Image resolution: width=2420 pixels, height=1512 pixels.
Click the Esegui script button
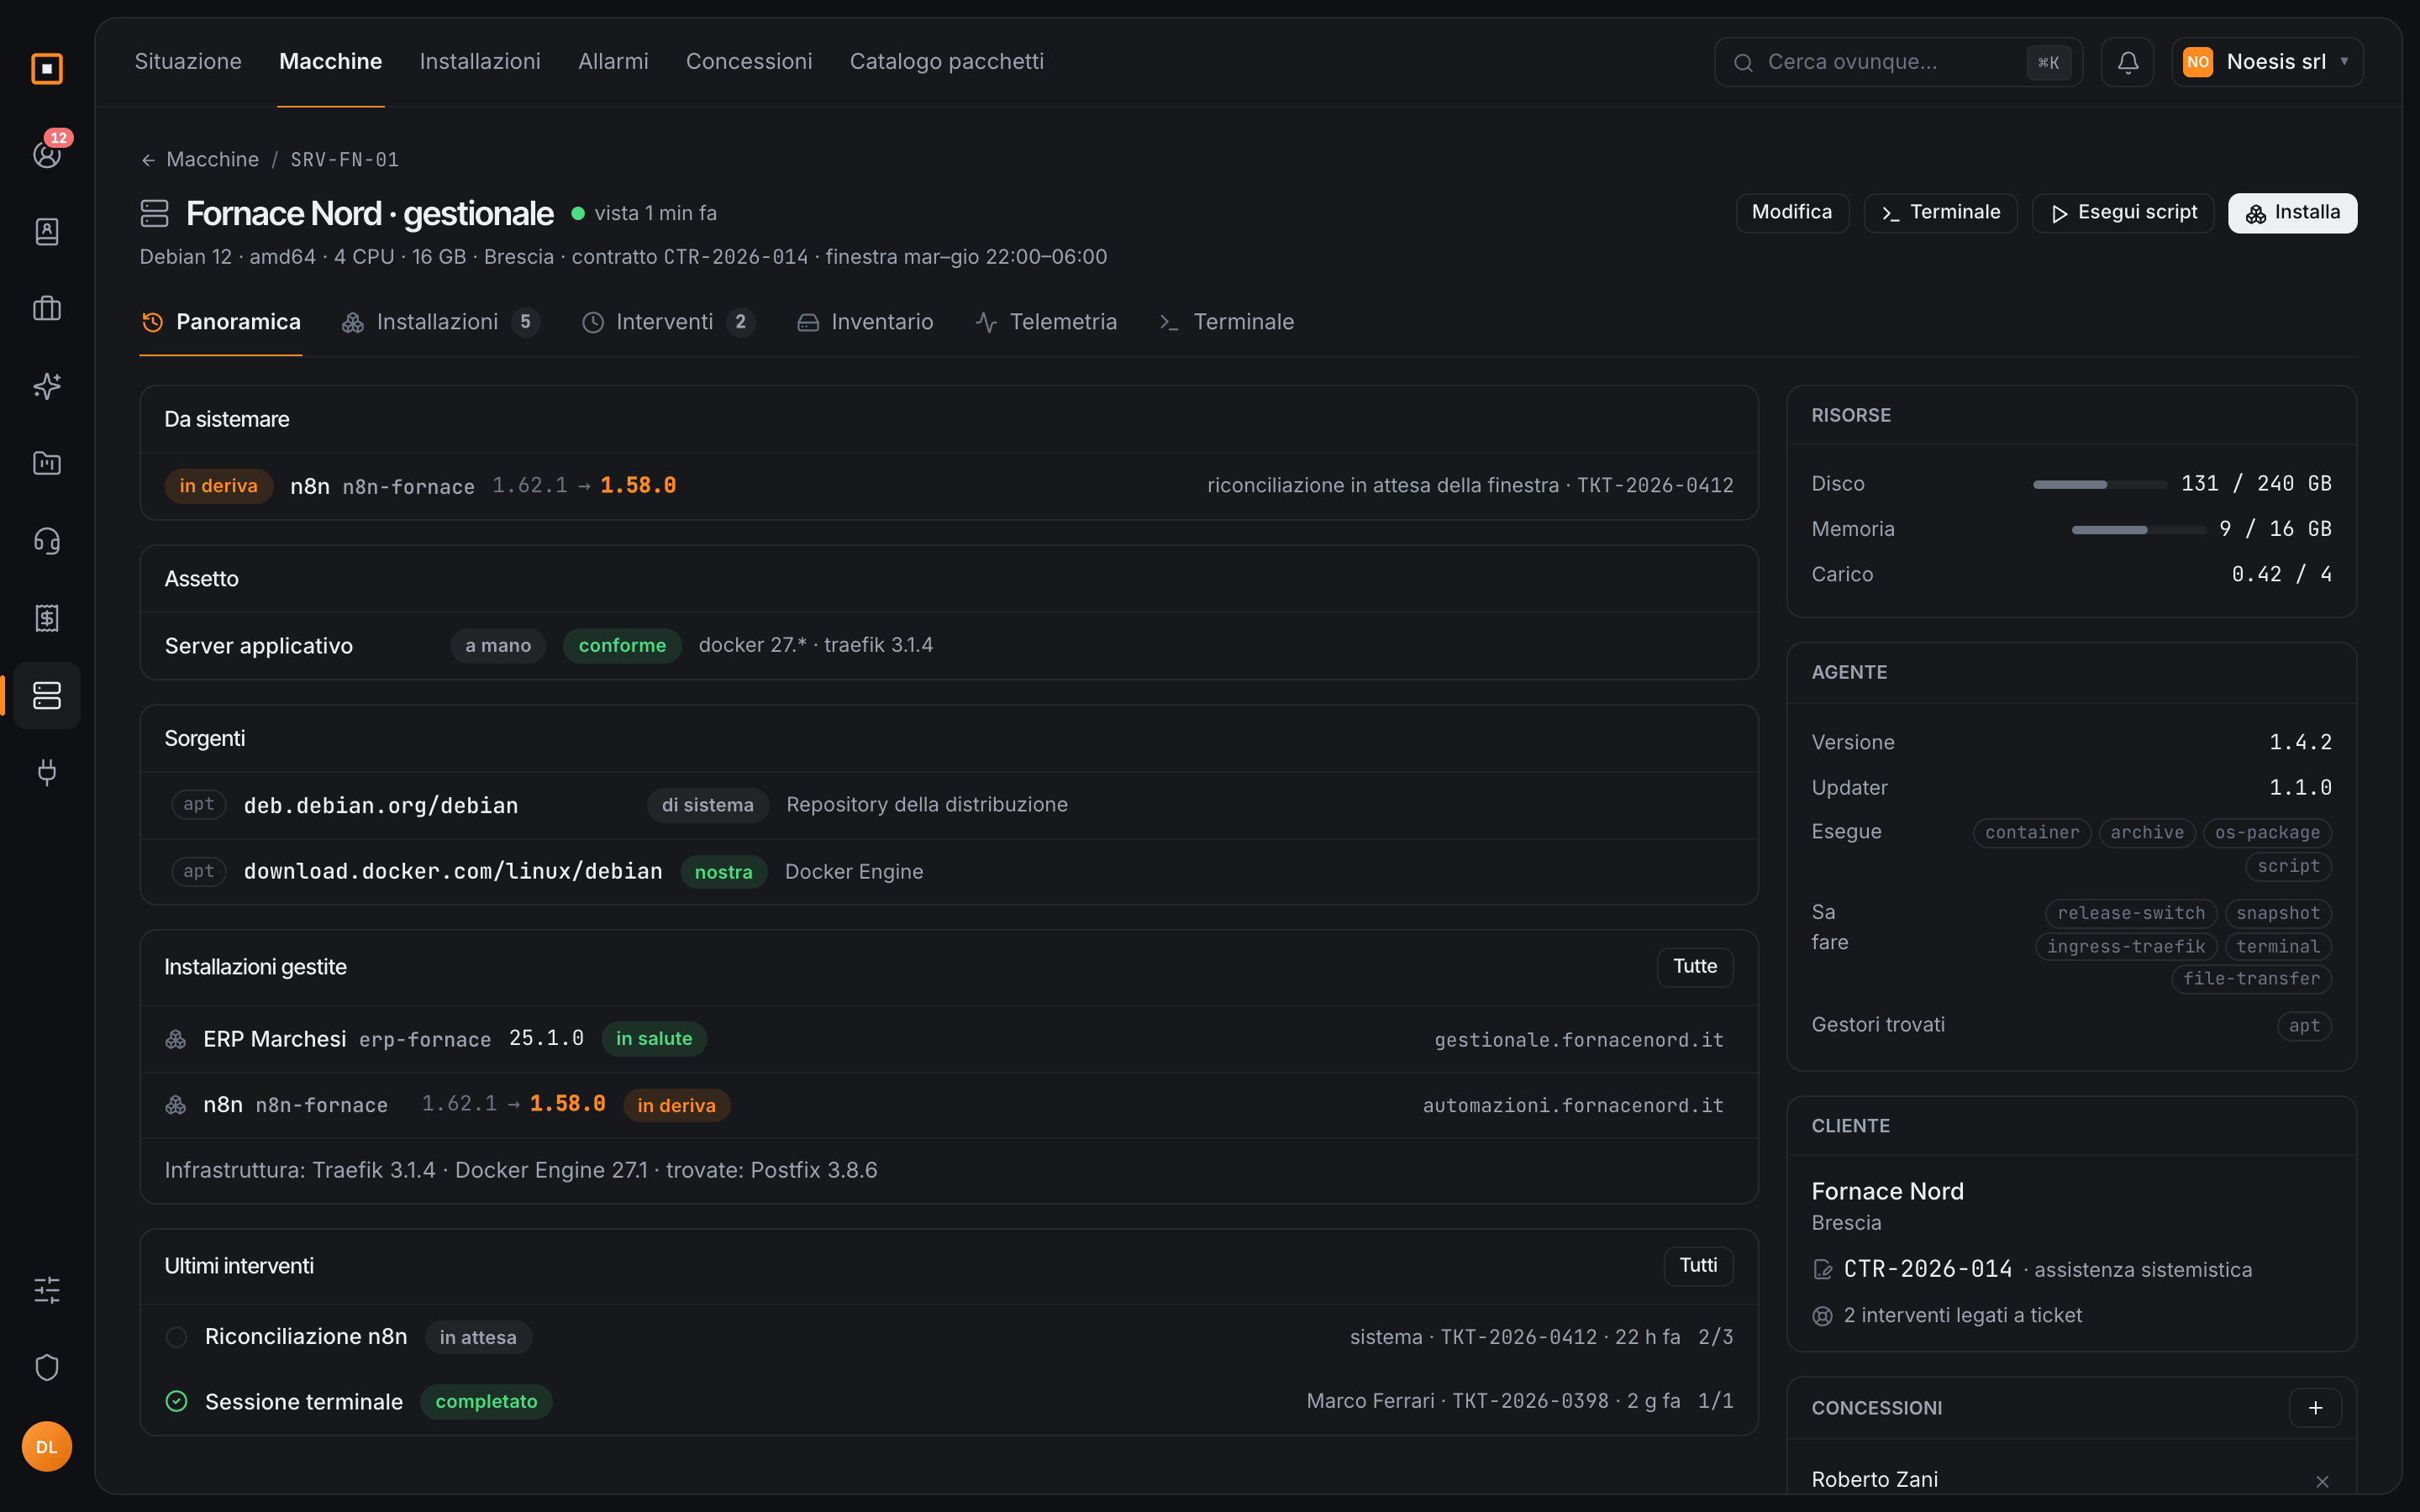pyautogui.click(x=2122, y=212)
